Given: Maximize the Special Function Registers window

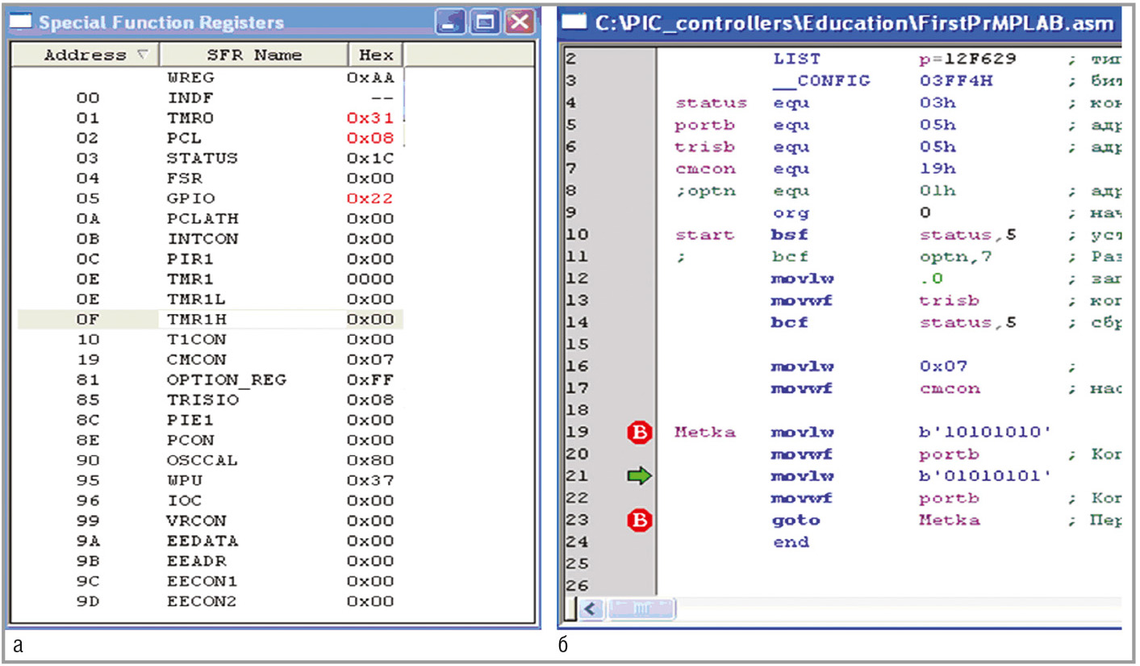Looking at the screenshot, I should (x=486, y=22).
